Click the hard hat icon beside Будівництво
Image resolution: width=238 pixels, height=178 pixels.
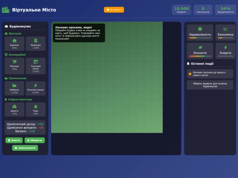tap(6, 26)
